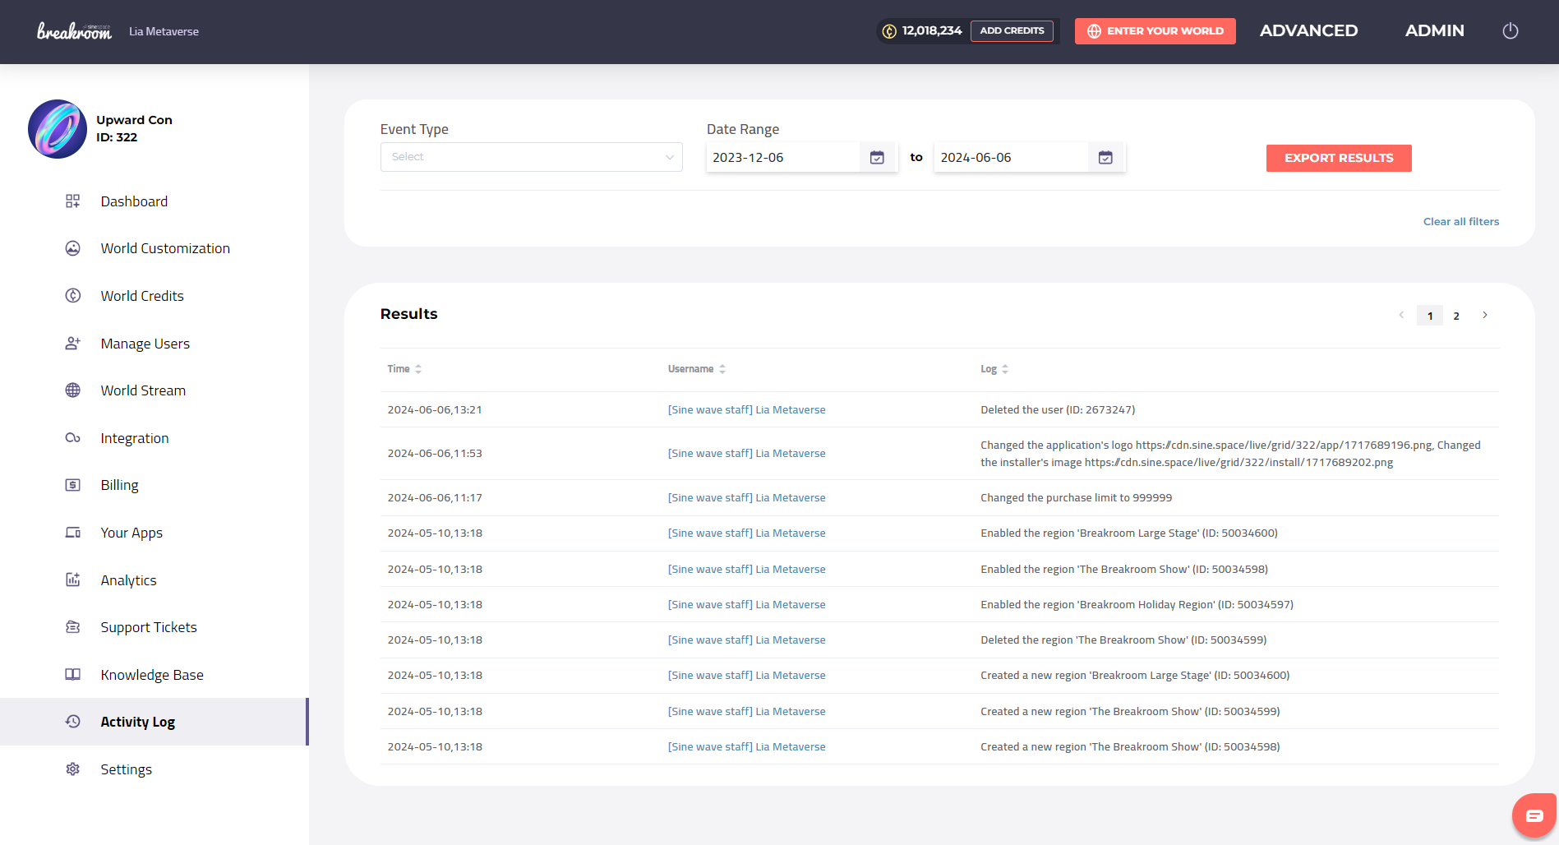Image resolution: width=1559 pixels, height=845 pixels.
Task: Open the World Credits page
Action: pyautogui.click(x=142, y=296)
